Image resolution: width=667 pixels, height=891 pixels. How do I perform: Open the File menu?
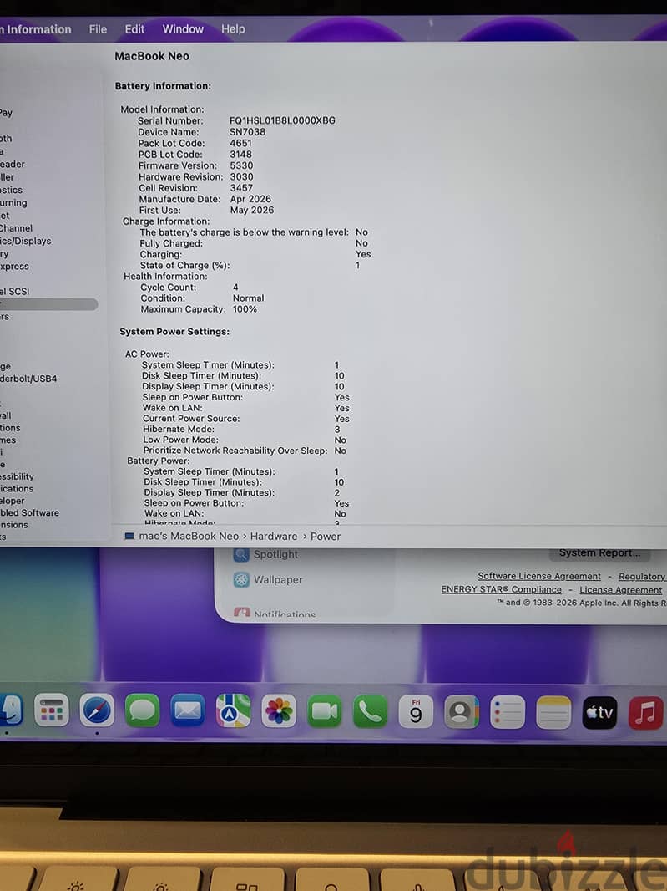point(98,29)
